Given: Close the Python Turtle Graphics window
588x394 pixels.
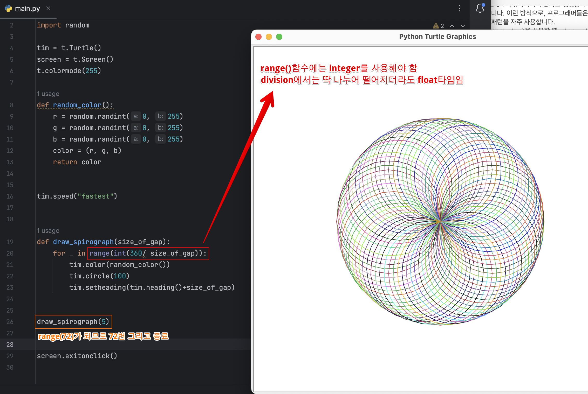Looking at the screenshot, I should click(258, 37).
